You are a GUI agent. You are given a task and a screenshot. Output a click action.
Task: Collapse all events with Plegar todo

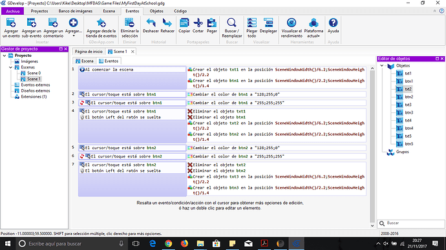(251, 28)
